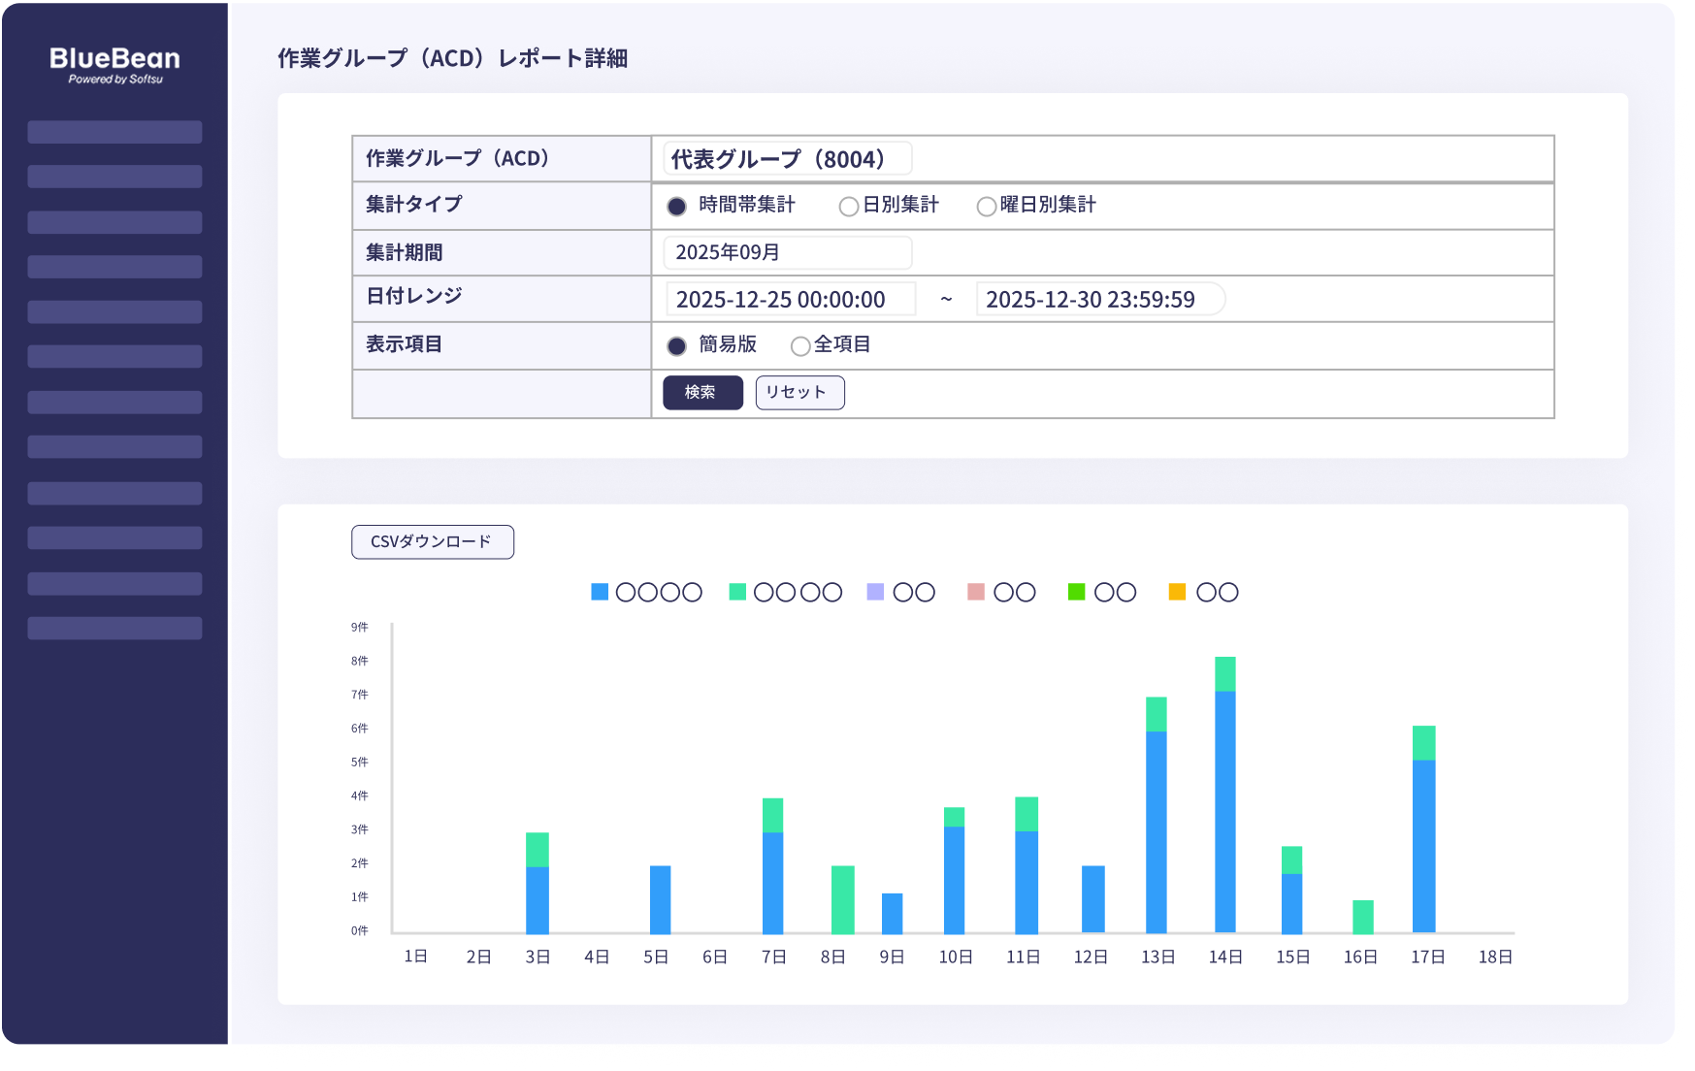Click the first sidebar menu item
The image size is (1695, 1071).
point(114,132)
